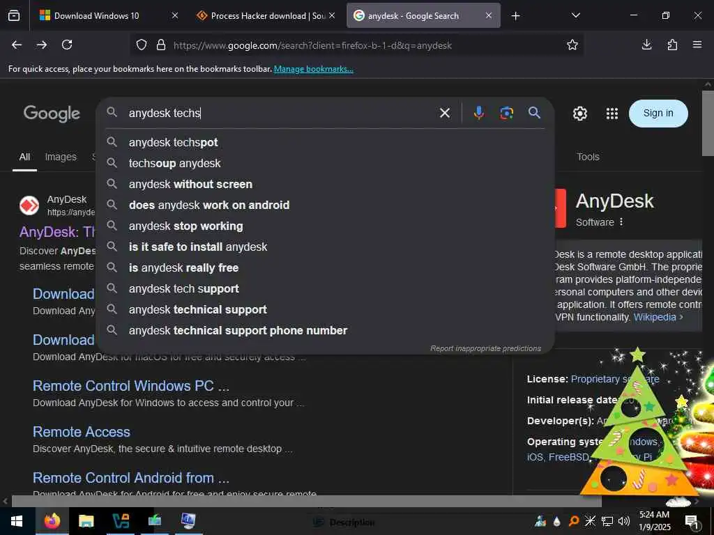The height and width of the screenshot is (535, 714).
Task: Choose suggestion anydesk without screen
Action: [325, 184]
